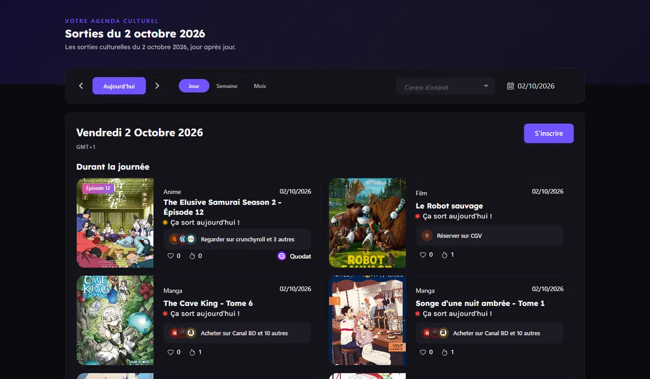Click the S'inscrire button
The width and height of the screenshot is (650, 379).
click(549, 133)
